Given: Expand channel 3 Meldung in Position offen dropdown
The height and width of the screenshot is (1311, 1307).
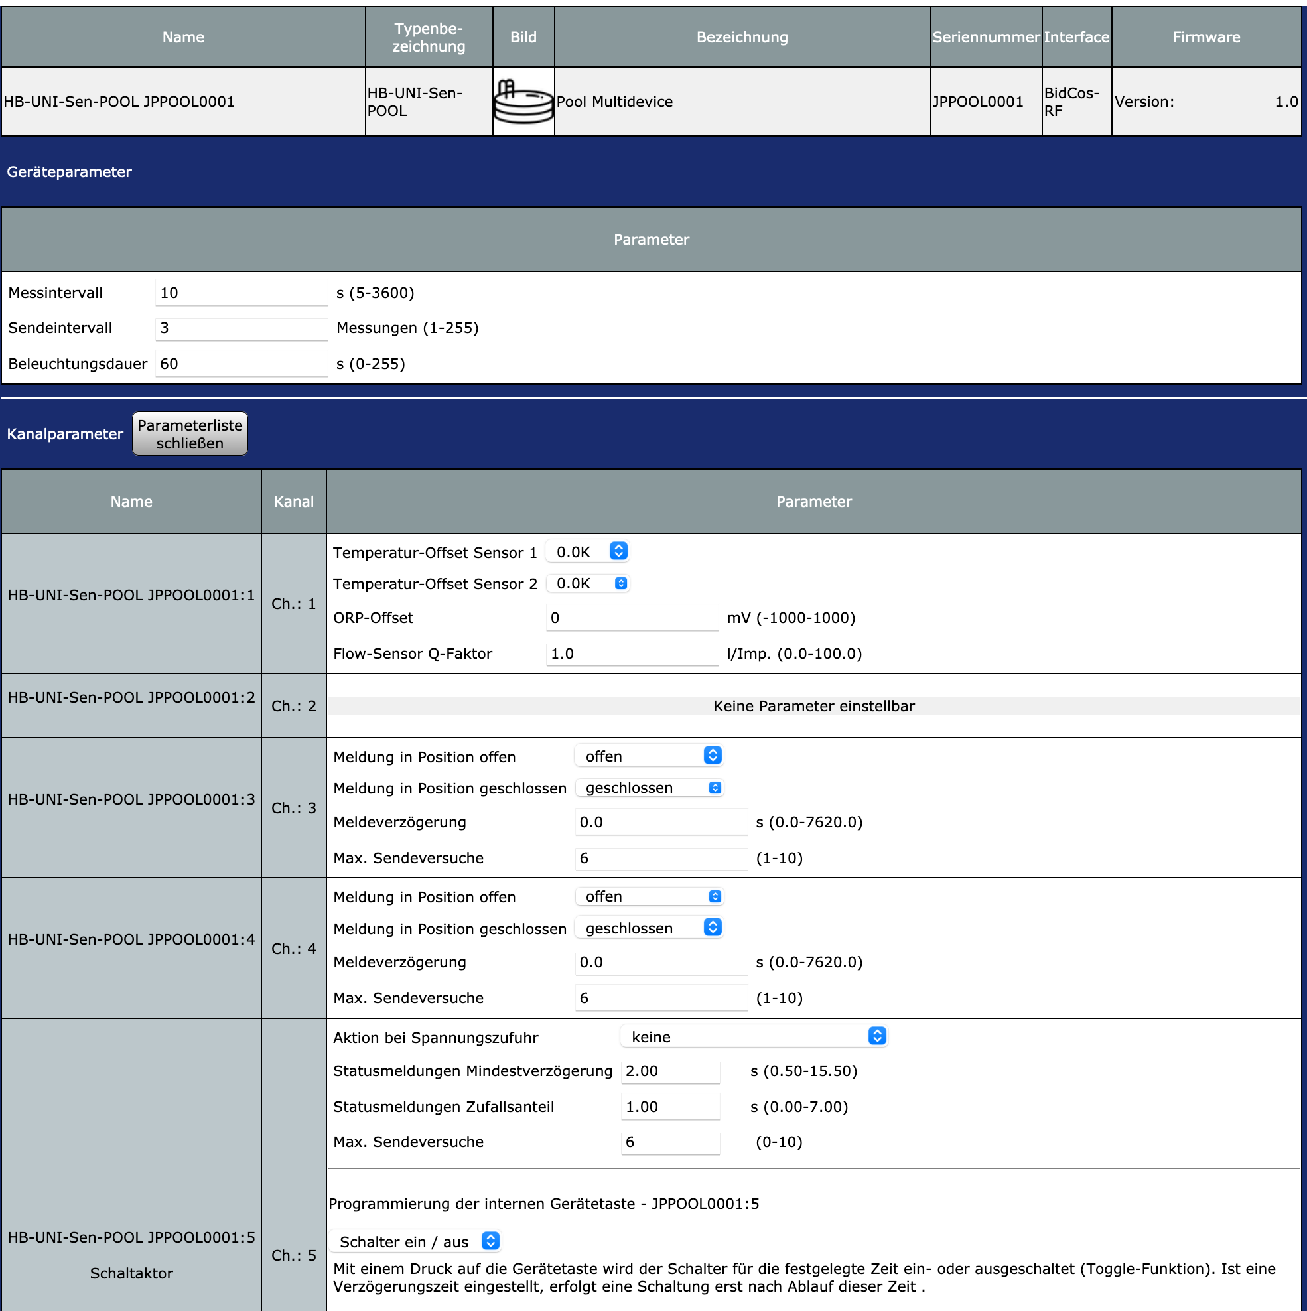Looking at the screenshot, I should [x=649, y=756].
